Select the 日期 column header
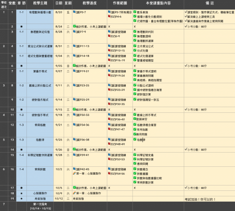Image resolution: width=235 pixels, height=211 pixels. tap(59, 3)
